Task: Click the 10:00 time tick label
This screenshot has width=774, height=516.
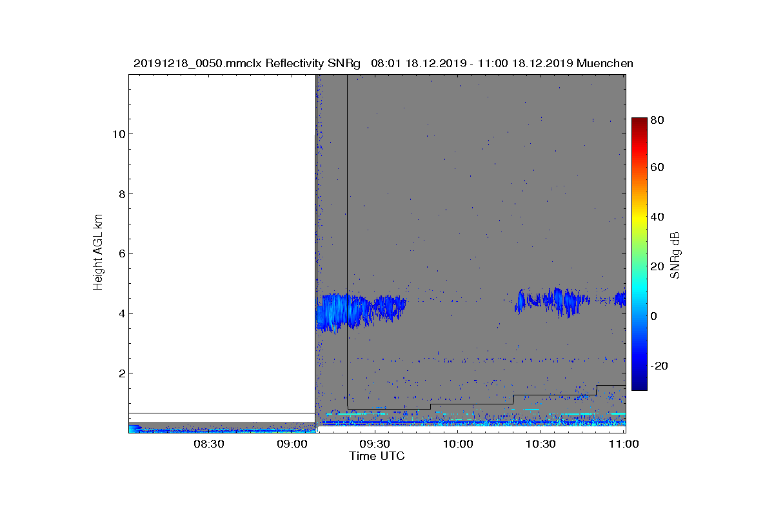Action: (x=458, y=444)
